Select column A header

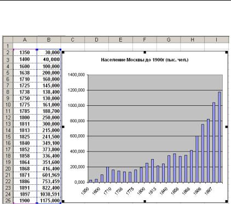[25, 39]
